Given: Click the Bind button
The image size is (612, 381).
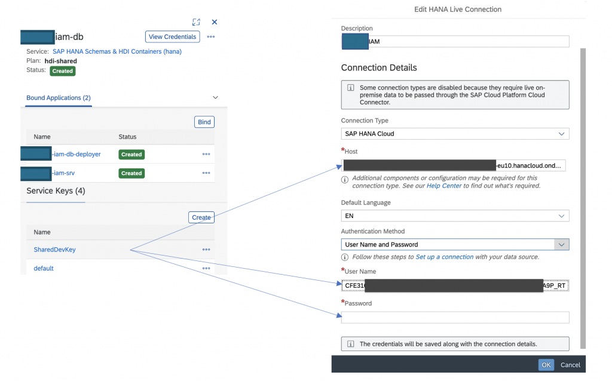Looking at the screenshot, I should point(204,122).
